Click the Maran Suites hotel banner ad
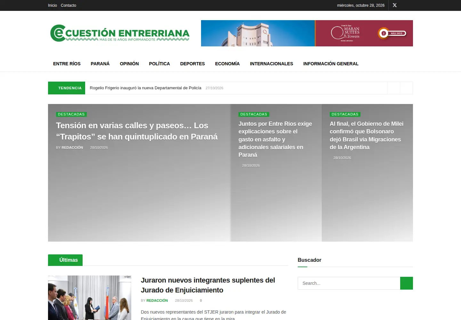Image resolution: width=461 pixels, height=320 pixels. [307, 33]
